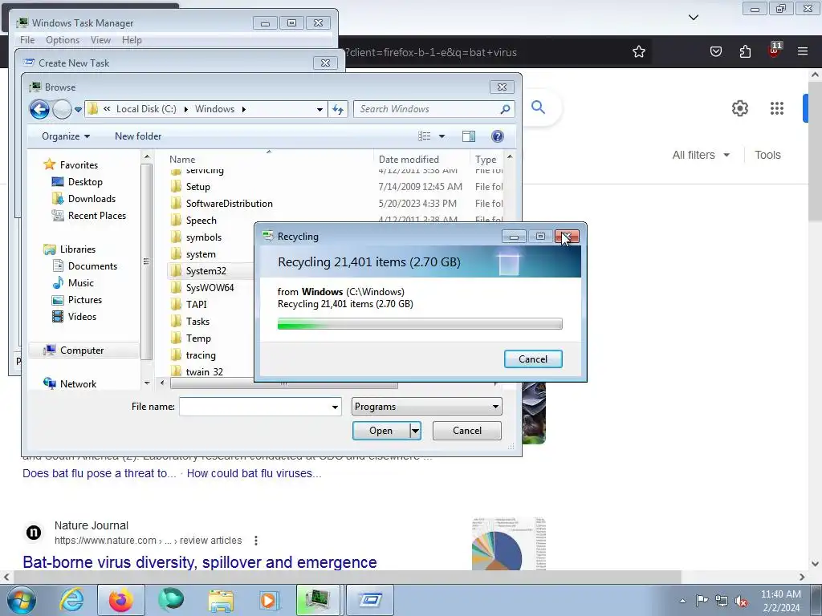Select the Speech folder

coord(201,221)
